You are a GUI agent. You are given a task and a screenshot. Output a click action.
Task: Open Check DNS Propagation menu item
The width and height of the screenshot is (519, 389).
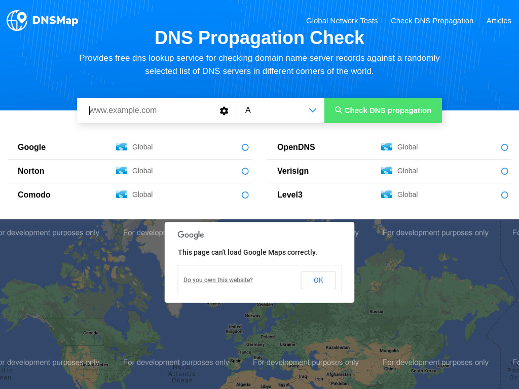(432, 21)
